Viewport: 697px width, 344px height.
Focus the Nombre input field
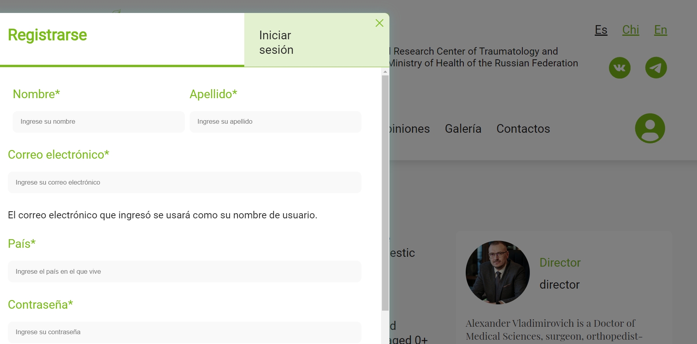[98, 122]
